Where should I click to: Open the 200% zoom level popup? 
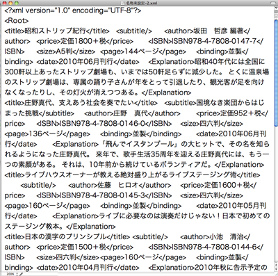click(10, 274)
